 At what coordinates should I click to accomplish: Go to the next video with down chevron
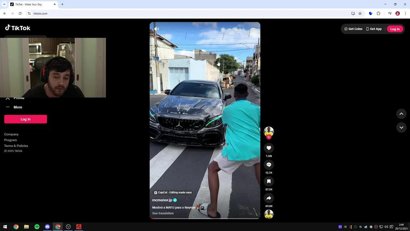tap(401, 127)
